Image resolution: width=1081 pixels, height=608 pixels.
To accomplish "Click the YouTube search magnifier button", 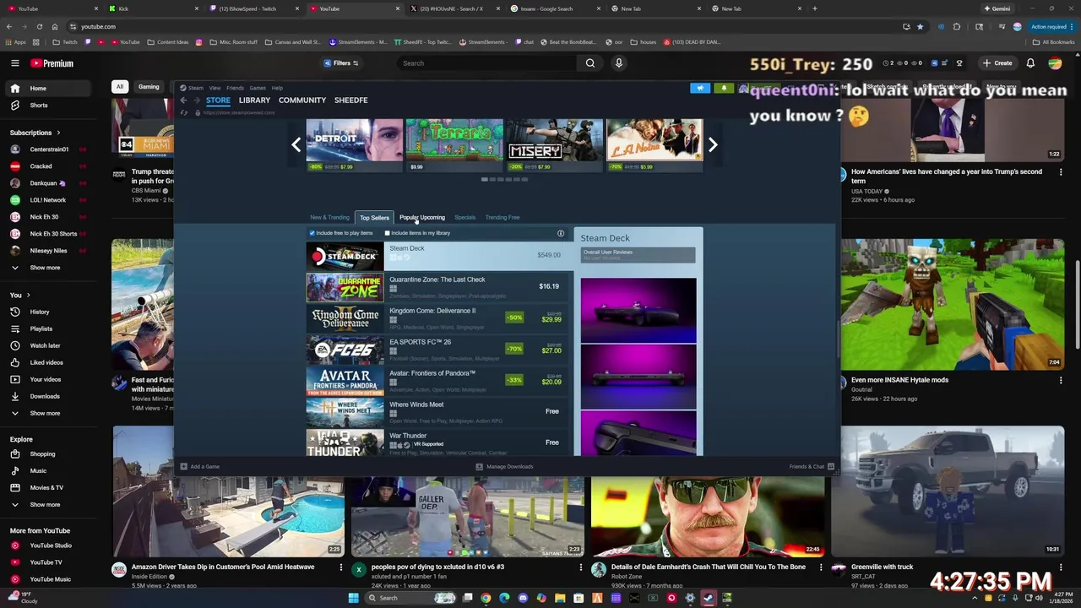I will 590,63.
